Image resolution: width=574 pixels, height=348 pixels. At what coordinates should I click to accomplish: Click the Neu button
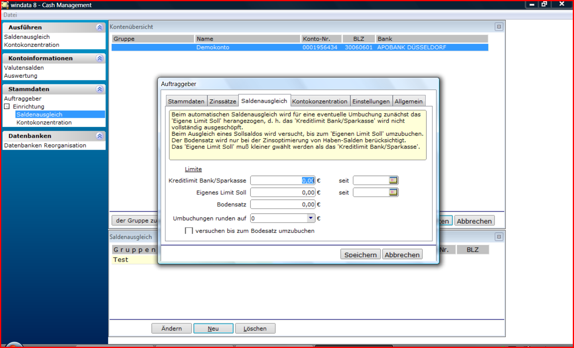coord(213,328)
